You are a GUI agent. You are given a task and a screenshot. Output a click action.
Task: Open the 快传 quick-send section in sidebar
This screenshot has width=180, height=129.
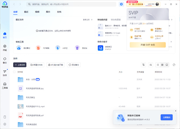point(5,73)
